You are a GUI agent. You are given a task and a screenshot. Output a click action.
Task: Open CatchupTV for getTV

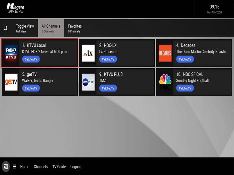pos(31,88)
